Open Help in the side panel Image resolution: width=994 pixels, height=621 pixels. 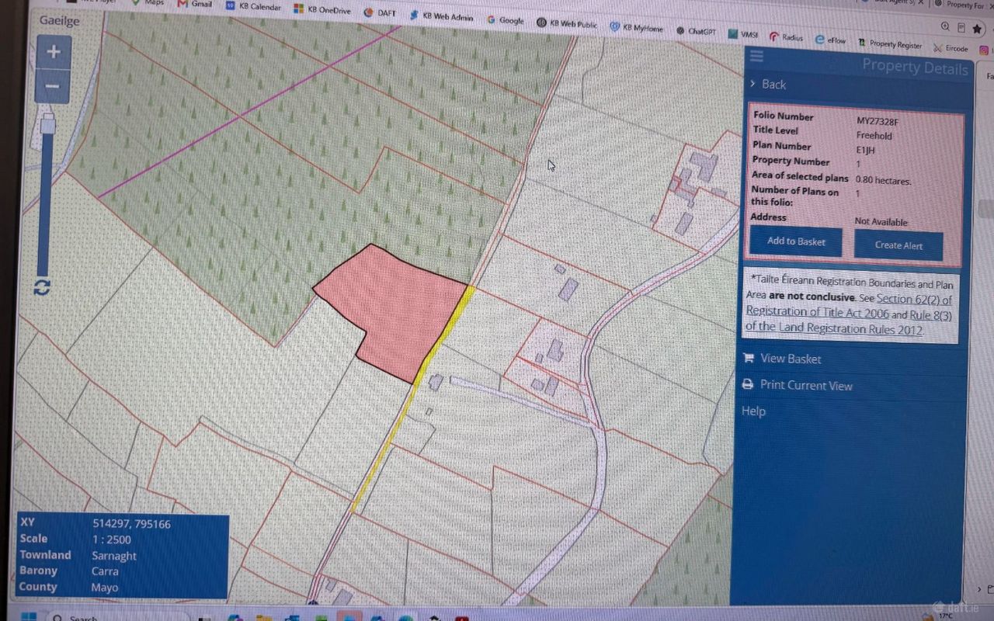[753, 411]
